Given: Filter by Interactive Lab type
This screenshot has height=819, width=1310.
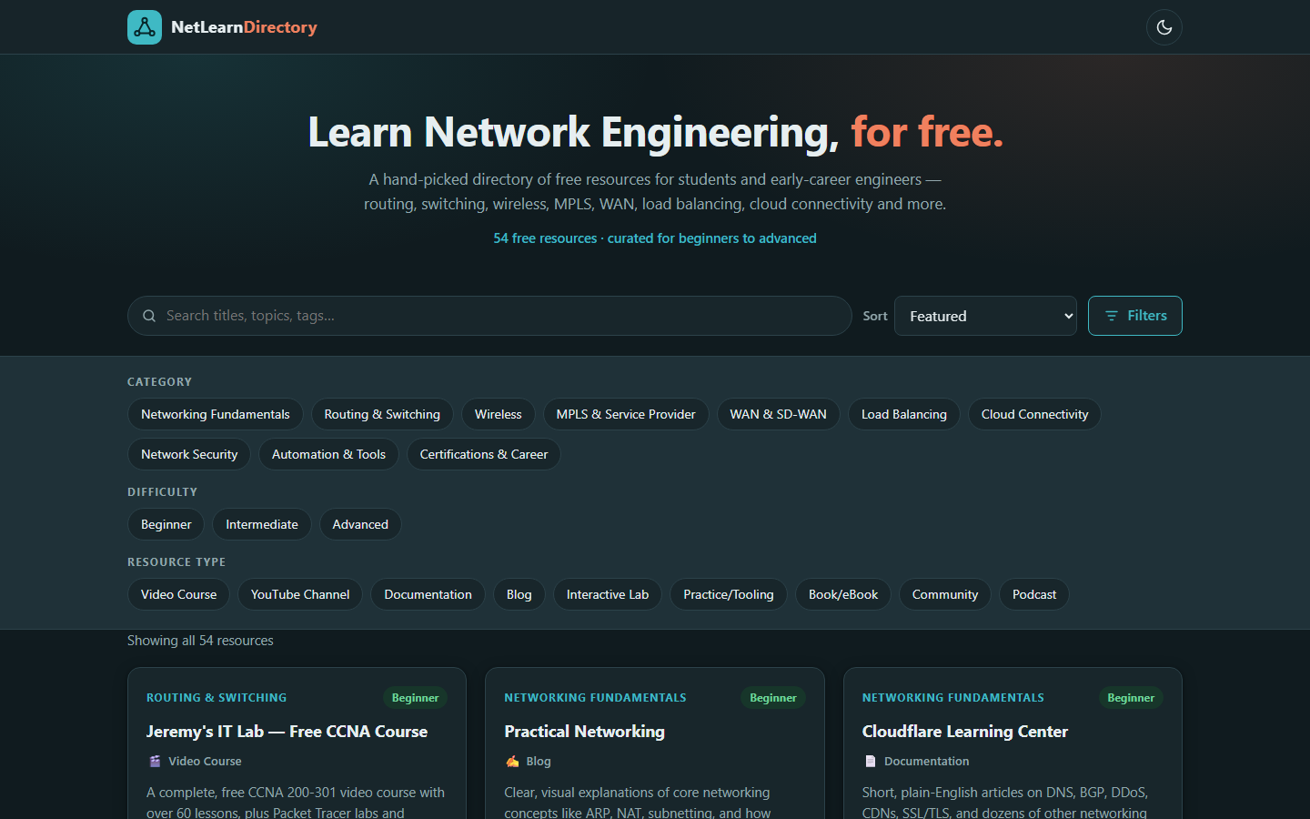Looking at the screenshot, I should click(608, 594).
